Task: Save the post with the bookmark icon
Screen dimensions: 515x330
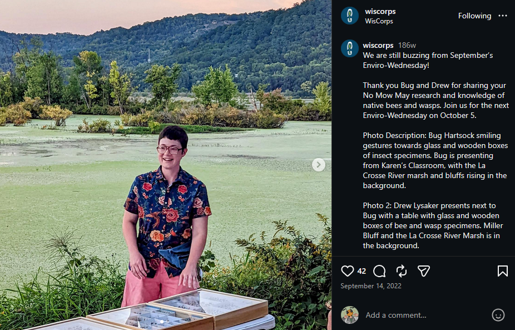Action: (503, 271)
